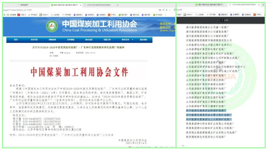Click the 发布时间 2021-12-14 text
Image resolution: width=267 pixels, height=150 pixels.
point(85,53)
